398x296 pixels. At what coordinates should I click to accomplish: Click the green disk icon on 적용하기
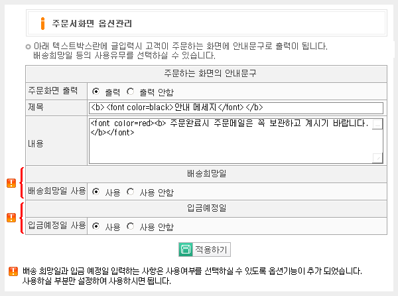click(185, 250)
